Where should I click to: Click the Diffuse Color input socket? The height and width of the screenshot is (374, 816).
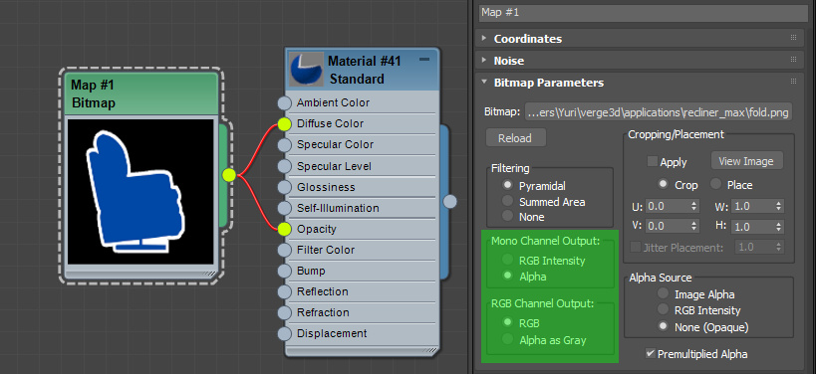(x=284, y=123)
